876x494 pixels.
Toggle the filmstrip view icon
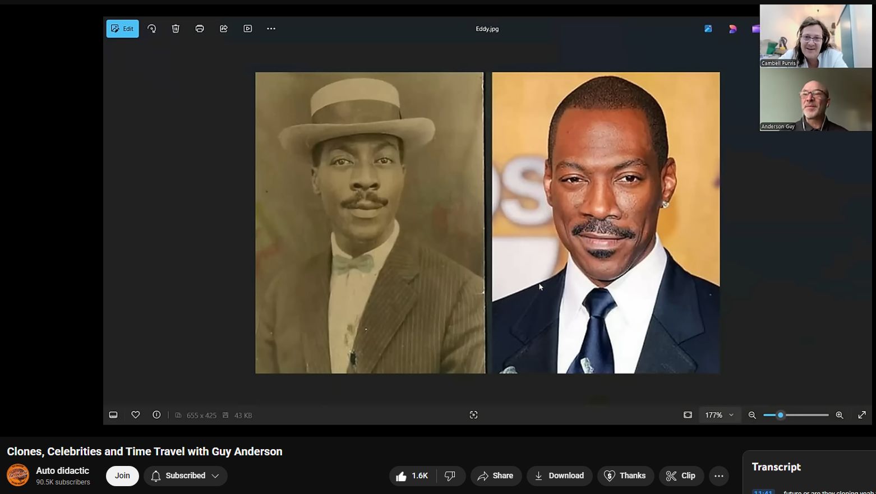pos(113,415)
